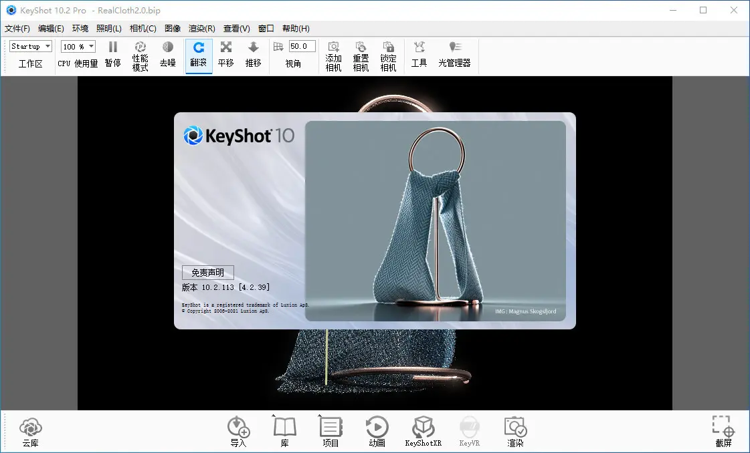Click the splash screen cloth render image

pyautogui.click(x=436, y=220)
